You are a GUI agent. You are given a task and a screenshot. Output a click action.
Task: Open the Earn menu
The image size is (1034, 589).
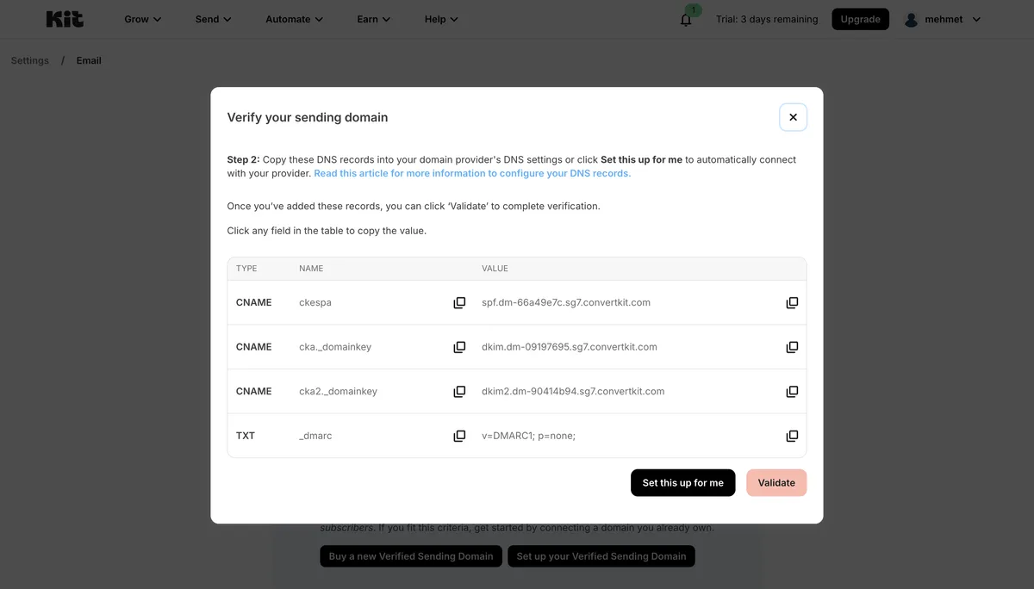pyautogui.click(x=374, y=19)
